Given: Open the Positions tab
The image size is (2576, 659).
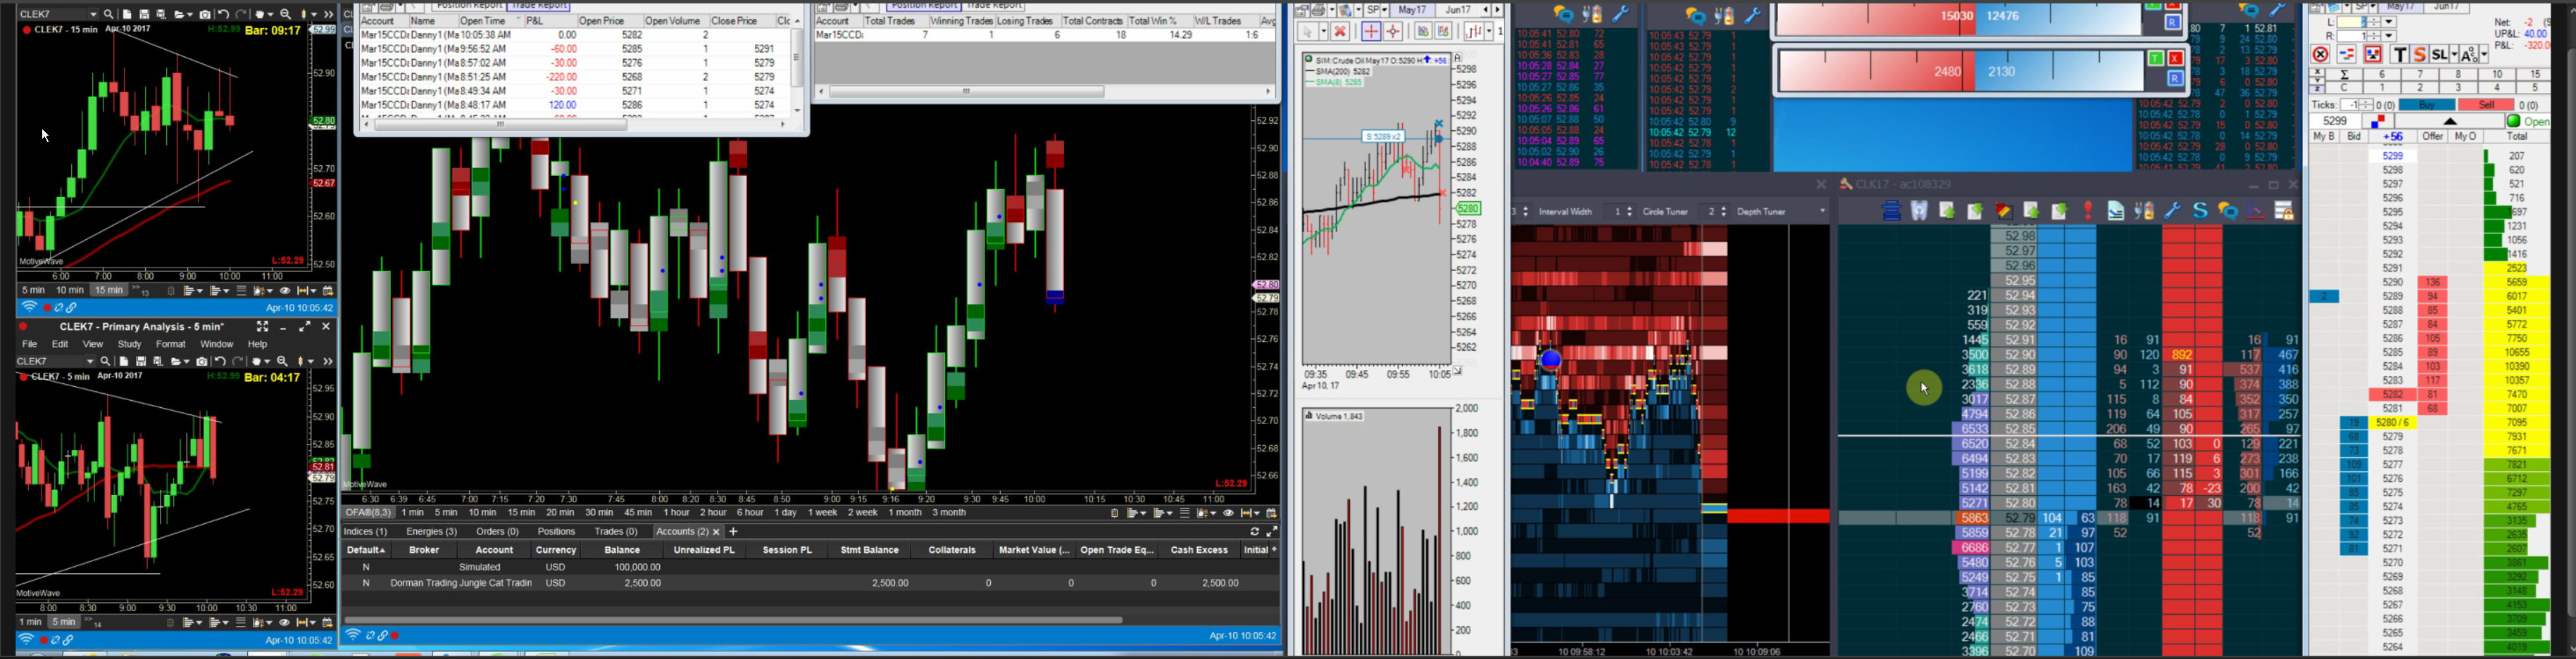Looking at the screenshot, I should click(x=556, y=532).
